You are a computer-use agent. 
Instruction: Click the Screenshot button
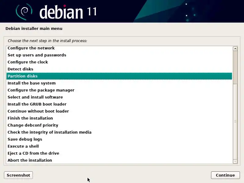pyautogui.click(x=18, y=175)
